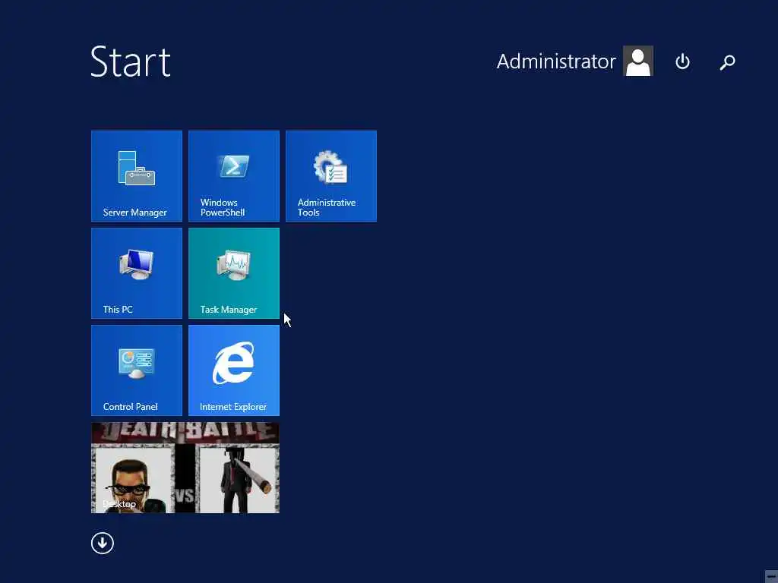The height and width of the screenshot is (583, 778).
Task: Launch the Internet Explorer tile
Action: point(234,370)
